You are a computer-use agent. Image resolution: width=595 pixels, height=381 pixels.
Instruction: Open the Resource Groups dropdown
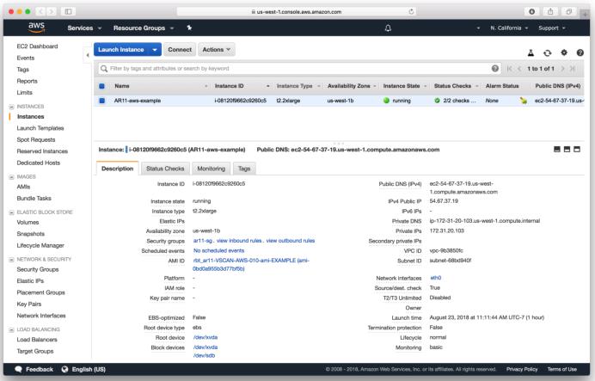pyautogui.click(x=144, y=28)
